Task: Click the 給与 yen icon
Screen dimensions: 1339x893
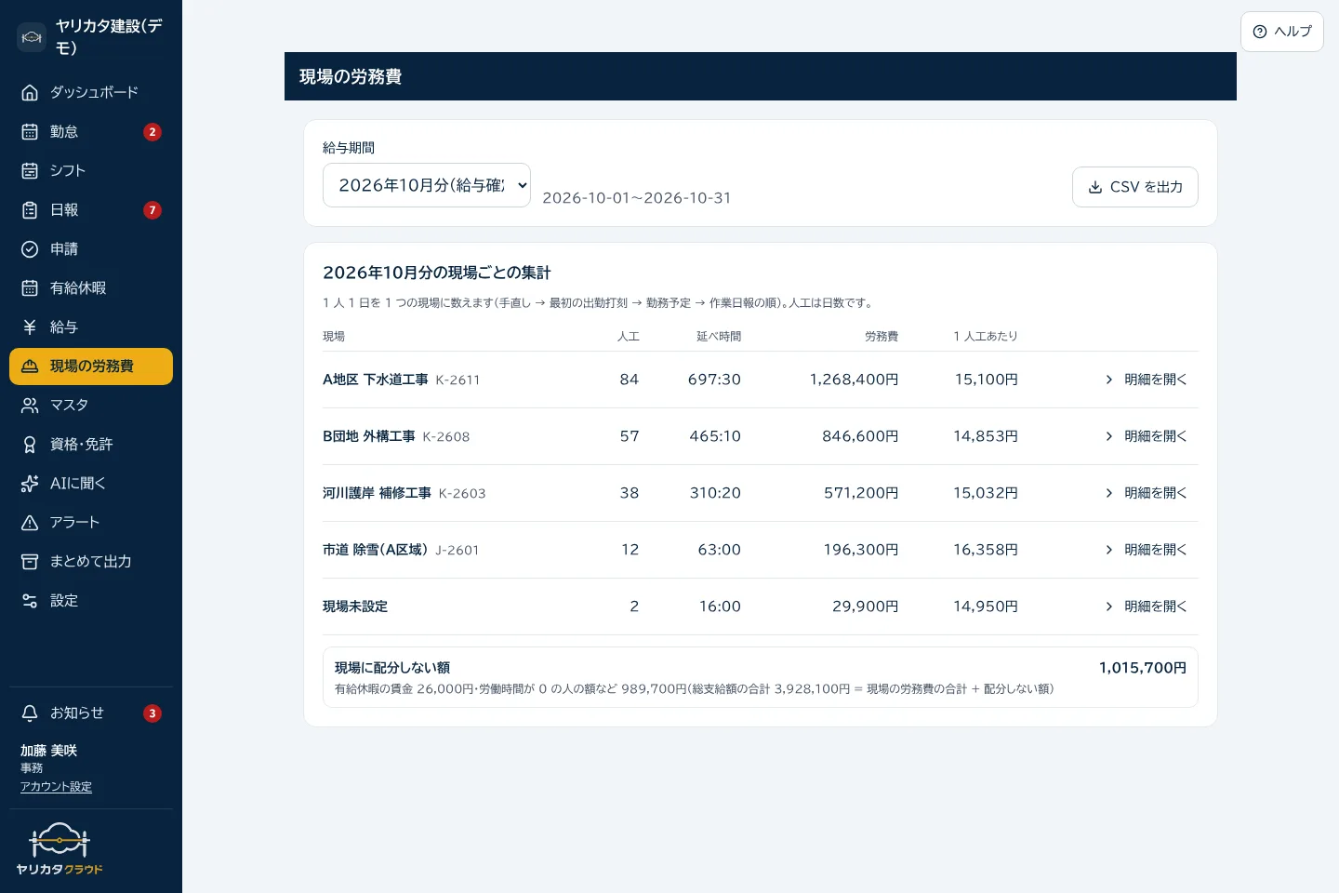Action: (x=30, y=327)
